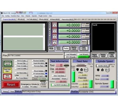Click Cycle Start button
The image size is (118, 106).
[8, 63]
